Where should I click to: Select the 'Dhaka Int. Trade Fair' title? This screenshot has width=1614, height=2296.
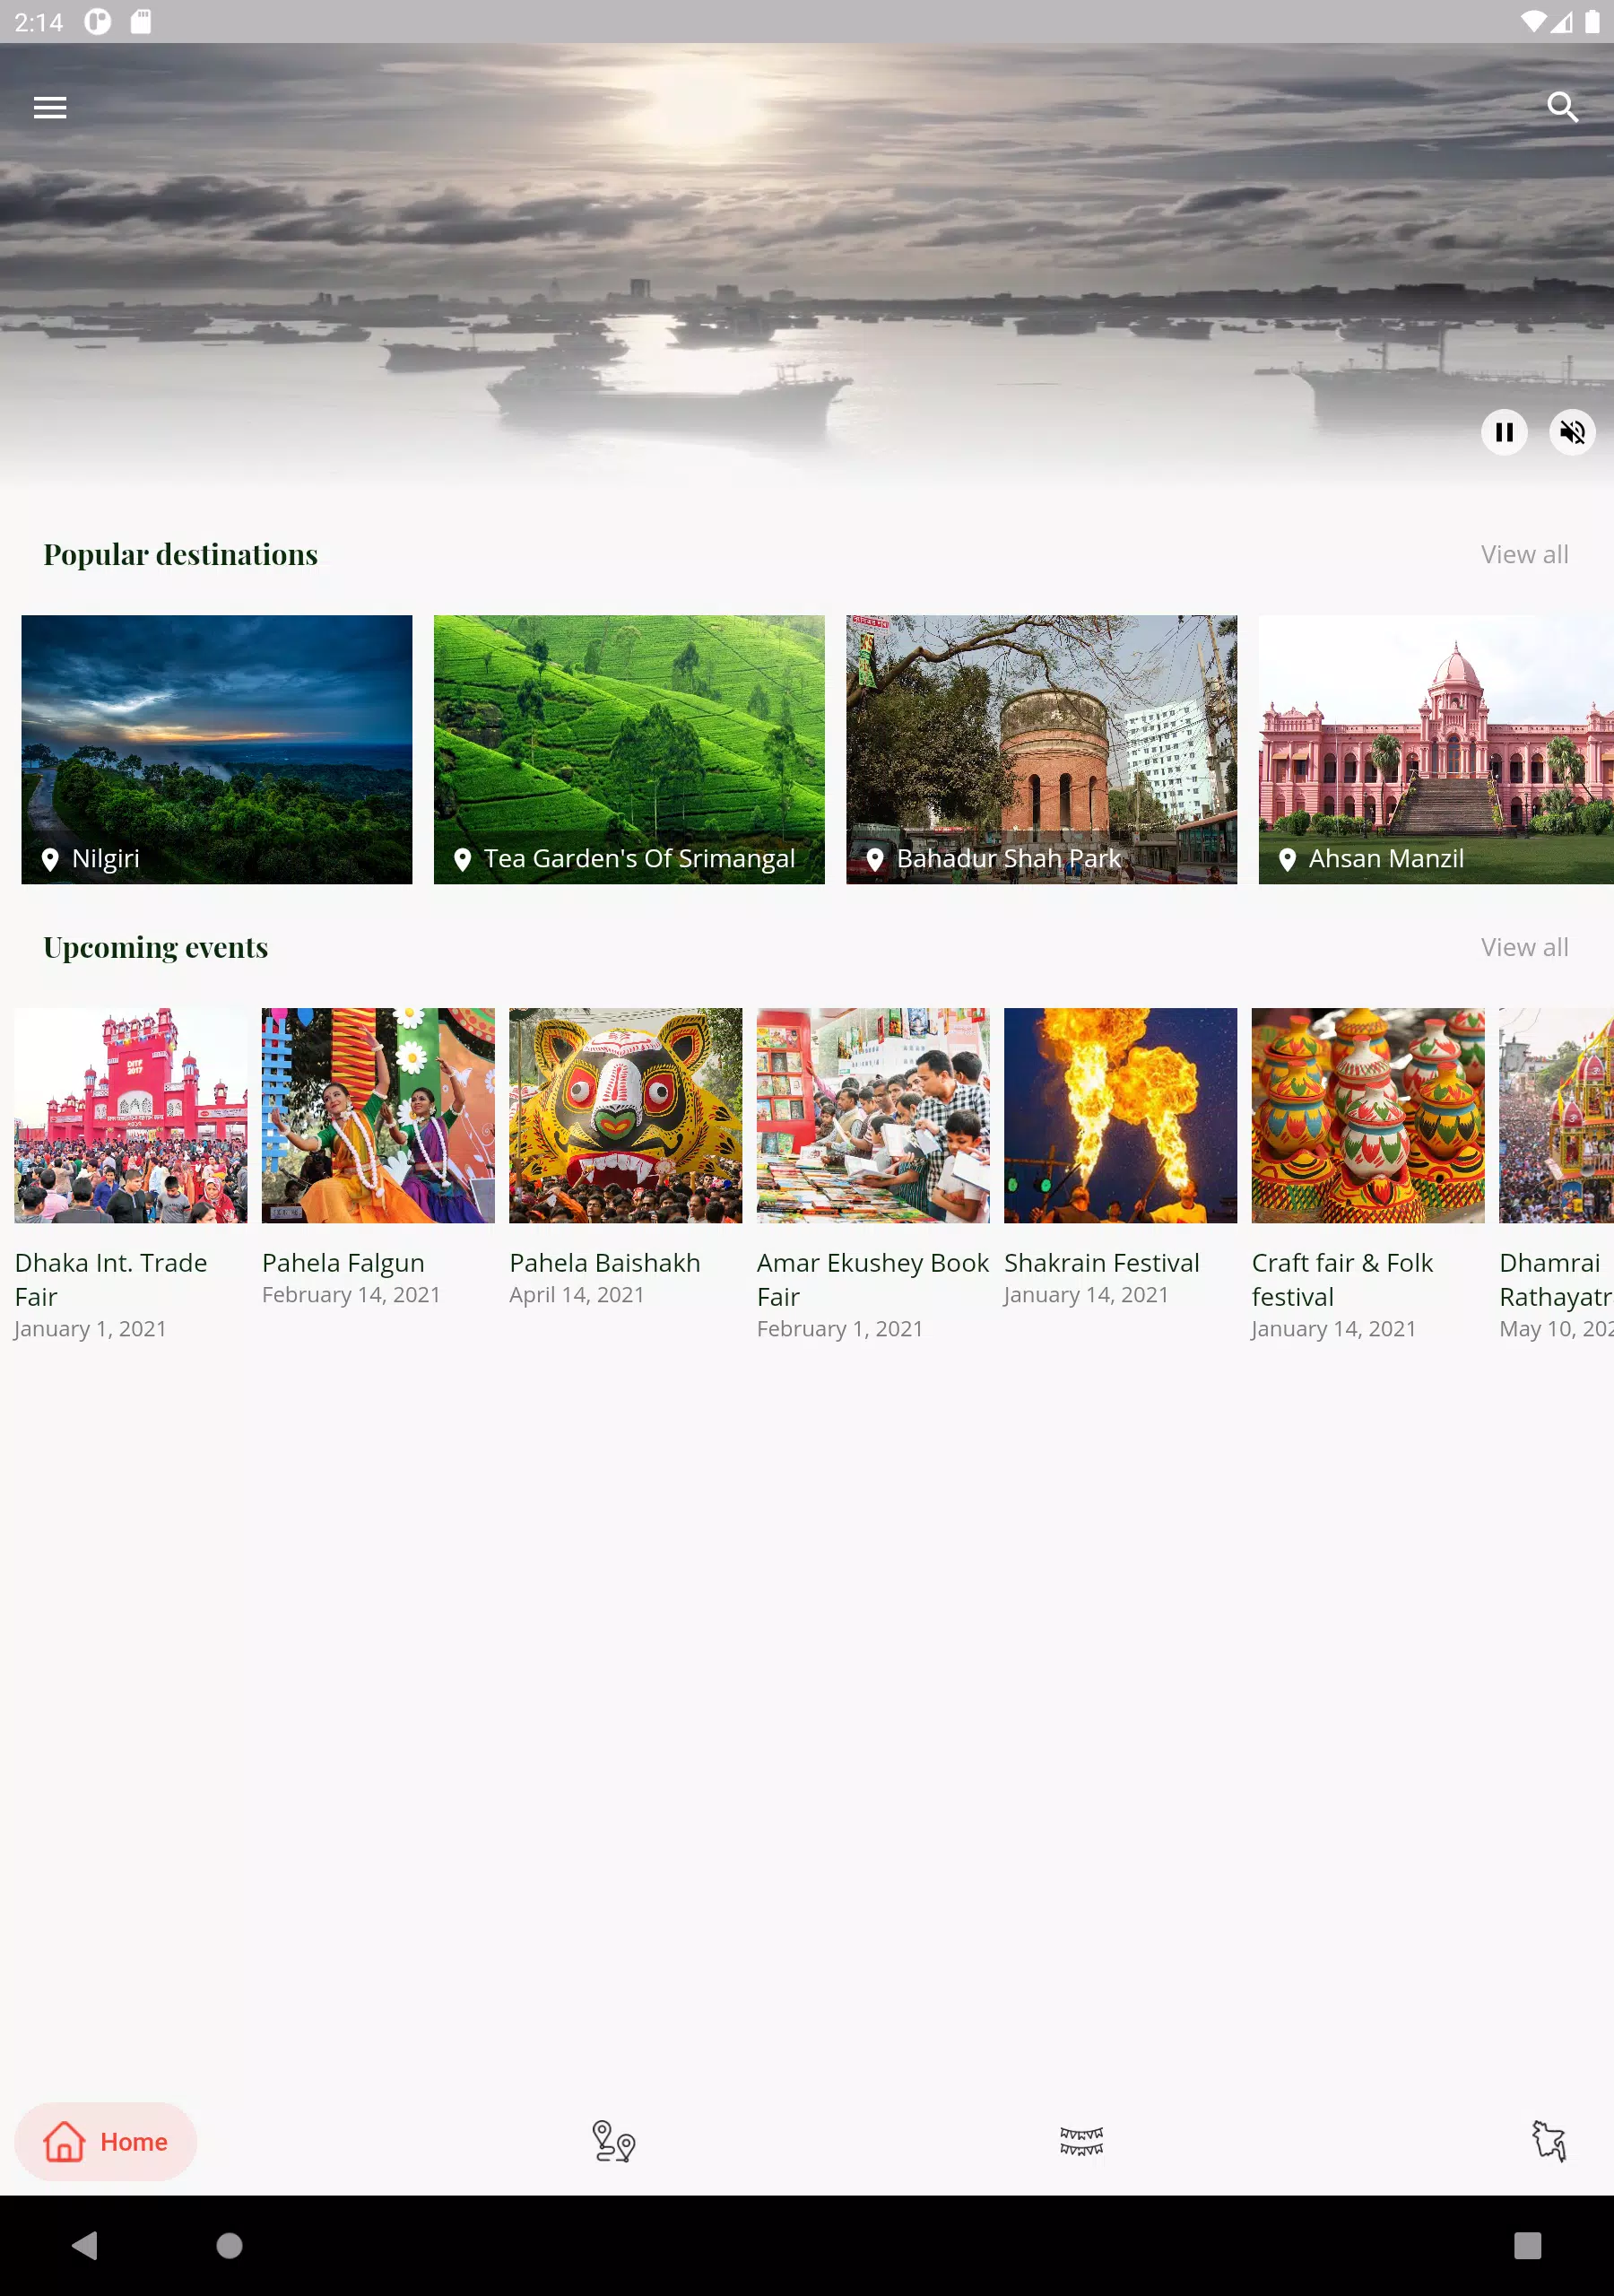pyautogui.click(x=111, y=1280)
